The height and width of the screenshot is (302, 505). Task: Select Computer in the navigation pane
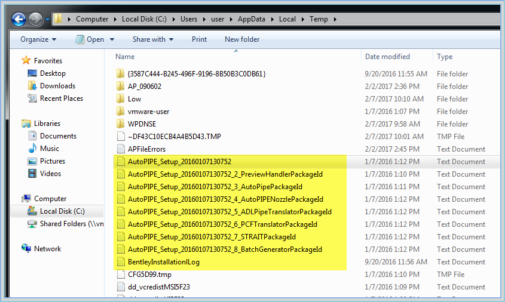point(50,199)
